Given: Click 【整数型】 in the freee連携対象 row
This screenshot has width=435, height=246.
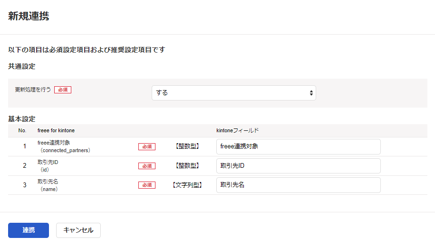Looking at the screenshot, I should (187, 146).
